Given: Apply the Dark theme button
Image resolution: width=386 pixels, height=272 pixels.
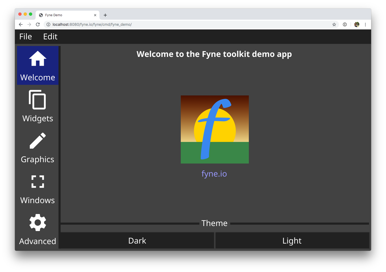Looking at the screenshot, I should coord(137,241).
